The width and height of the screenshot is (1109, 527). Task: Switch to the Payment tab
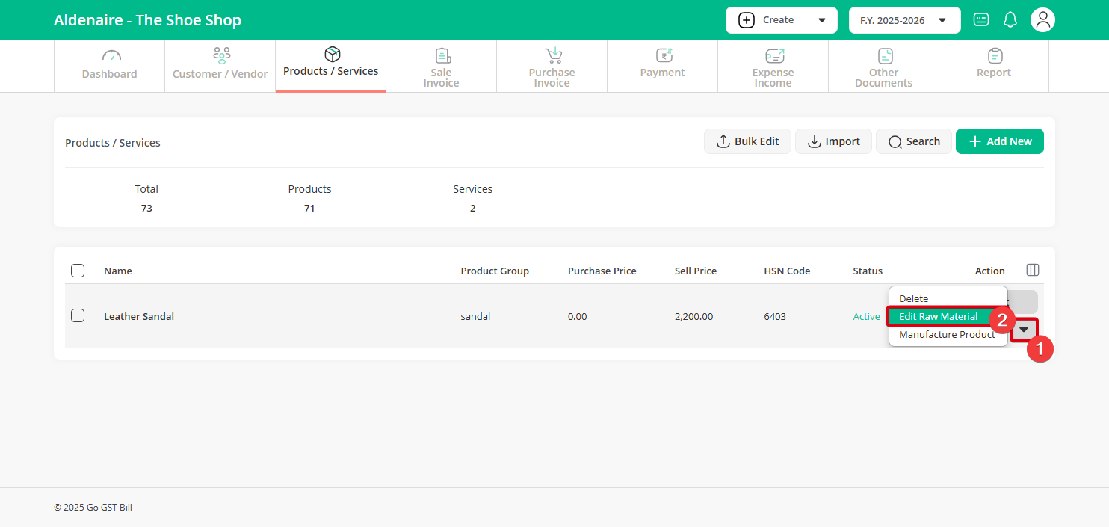pyautogui.click(x=662, y=66)
